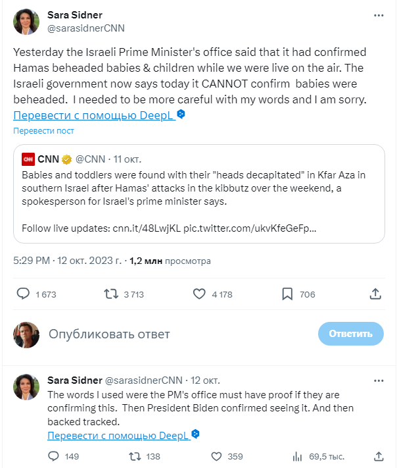Click the share icon on main tweet
This screenshot has width=397, height=468.
point(375,294)
